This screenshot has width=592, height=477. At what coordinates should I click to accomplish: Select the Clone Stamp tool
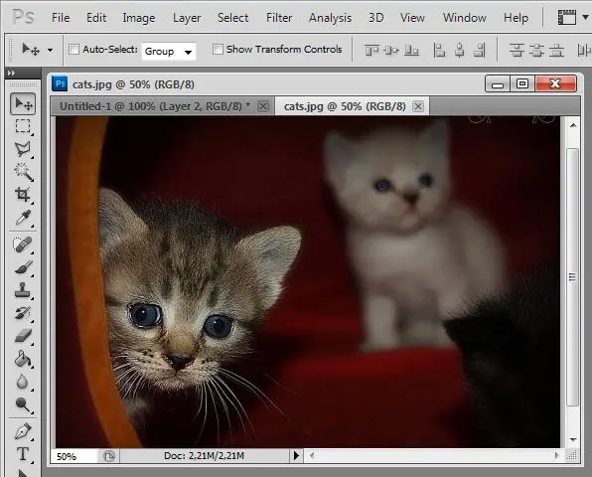[23, 290]
